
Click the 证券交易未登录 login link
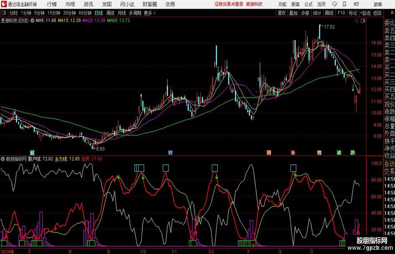pos(229,4)
